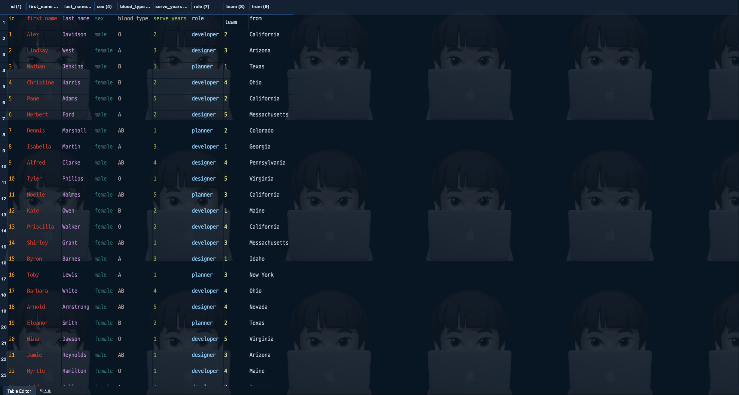Select the highlighted team cell in row 1
This screenshot has width=739, height=395.
[x=236, y=22]
